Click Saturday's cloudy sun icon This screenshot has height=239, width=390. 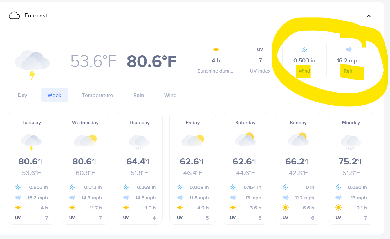(x=245, y=139)
